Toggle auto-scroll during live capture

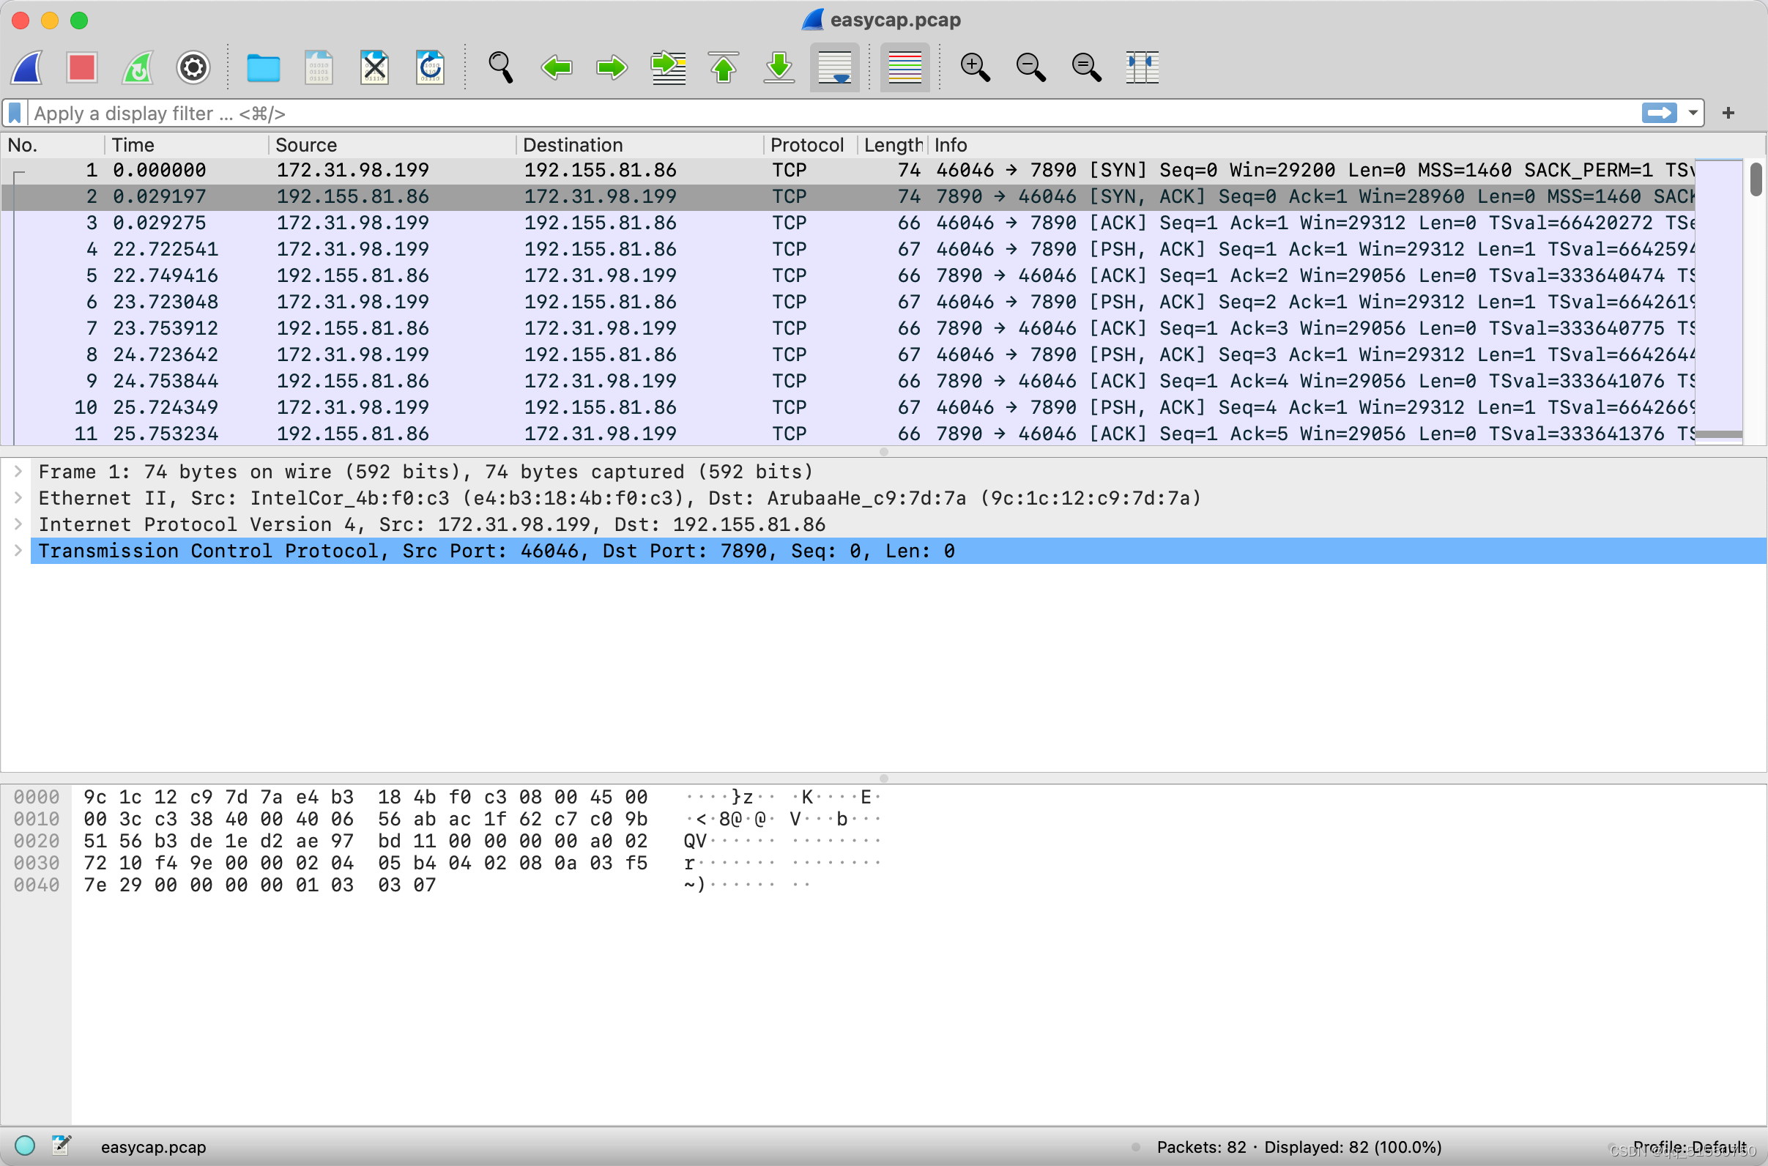(834, 67)
